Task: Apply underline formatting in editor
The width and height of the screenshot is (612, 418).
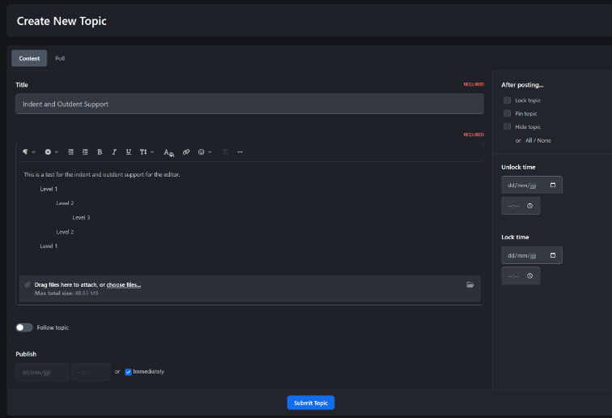Action: point(129,151)
